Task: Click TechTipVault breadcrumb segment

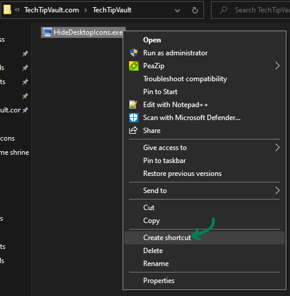Action: tap(112, 10)
